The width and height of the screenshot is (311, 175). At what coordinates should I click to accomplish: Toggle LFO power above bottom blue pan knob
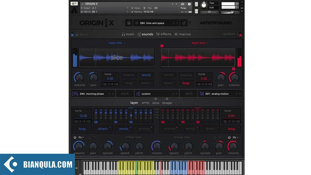[90, 137]
